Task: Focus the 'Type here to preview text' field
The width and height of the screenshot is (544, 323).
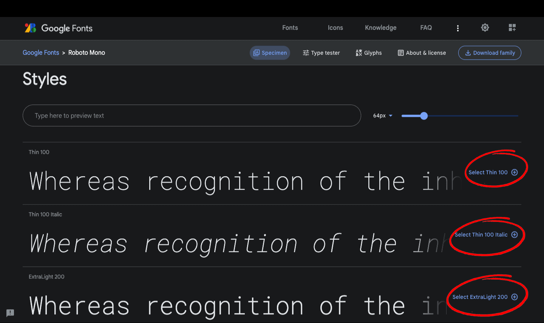Action: 192,115
